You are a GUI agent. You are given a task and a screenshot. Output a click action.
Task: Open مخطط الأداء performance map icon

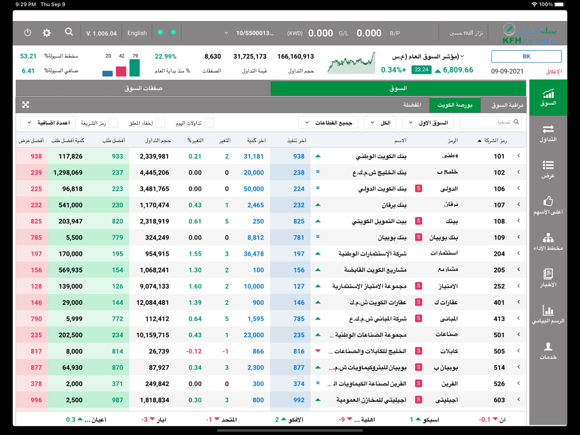pyautogui.click(x=548, y=242)
